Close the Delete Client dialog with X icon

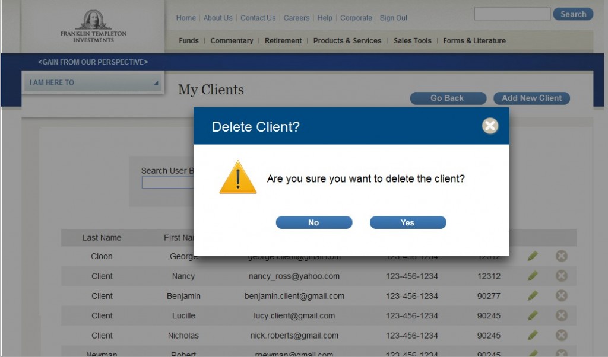[490, 126]
